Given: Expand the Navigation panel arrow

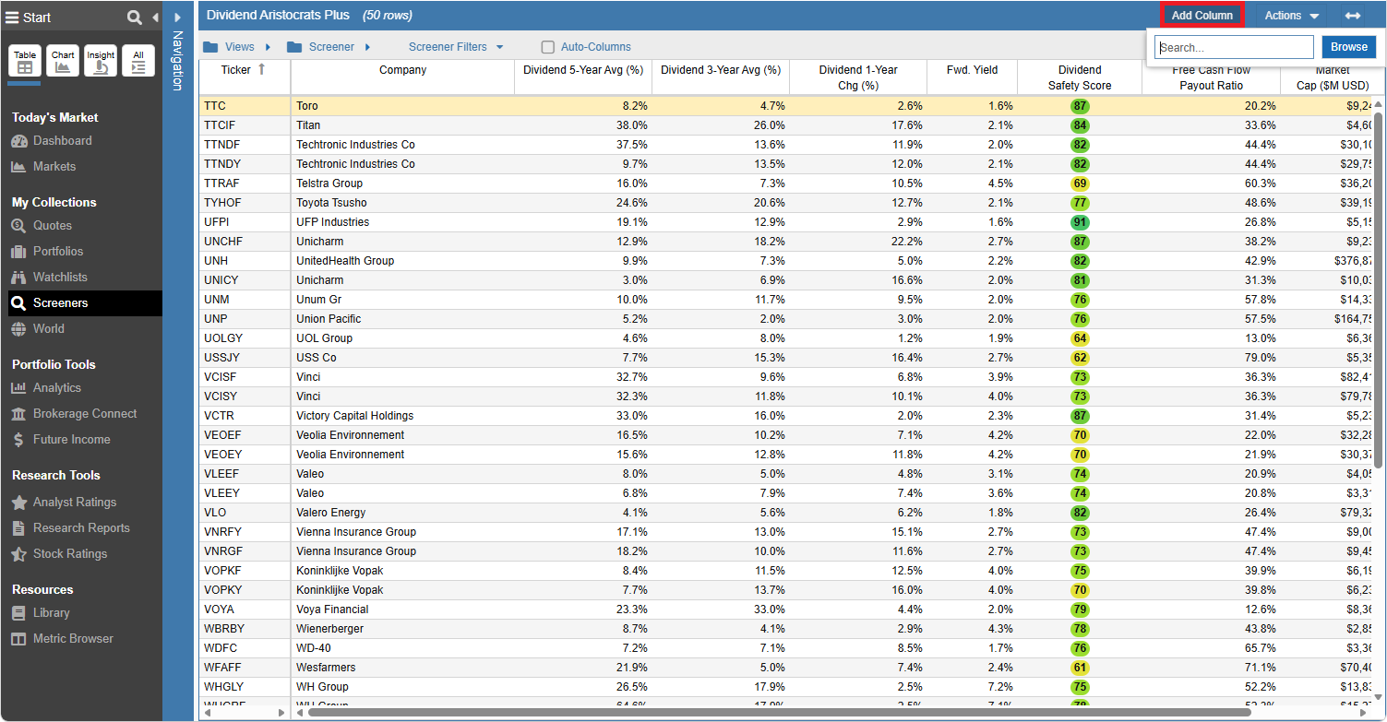Looking at the screenshot, I should coord(178,17).
